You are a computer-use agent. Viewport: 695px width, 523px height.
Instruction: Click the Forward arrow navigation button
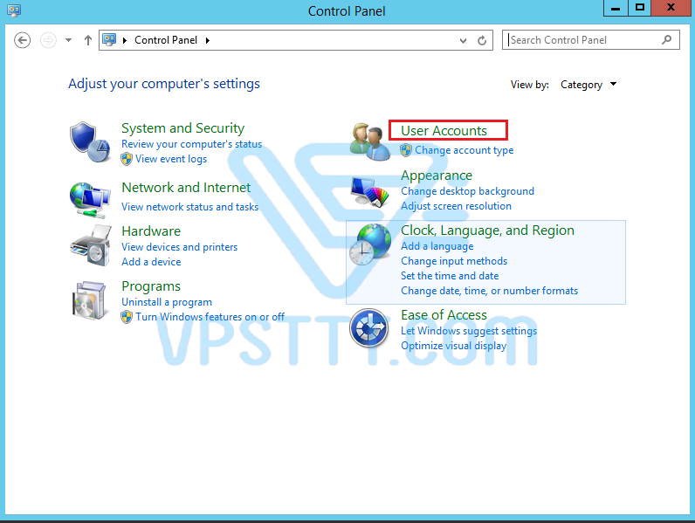coord(48,40)
